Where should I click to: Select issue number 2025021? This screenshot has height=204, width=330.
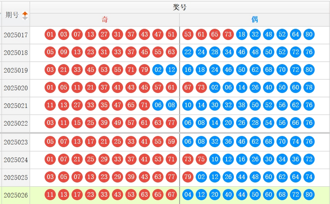16,106
